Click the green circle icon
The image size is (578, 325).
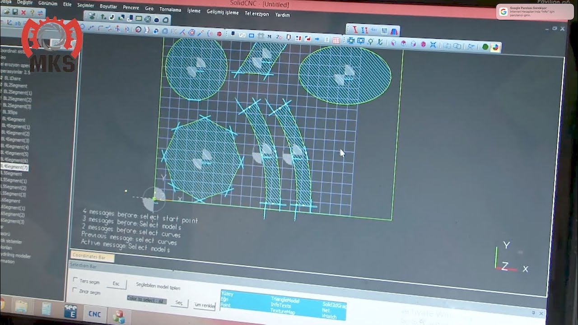click(x=485, y=47)
